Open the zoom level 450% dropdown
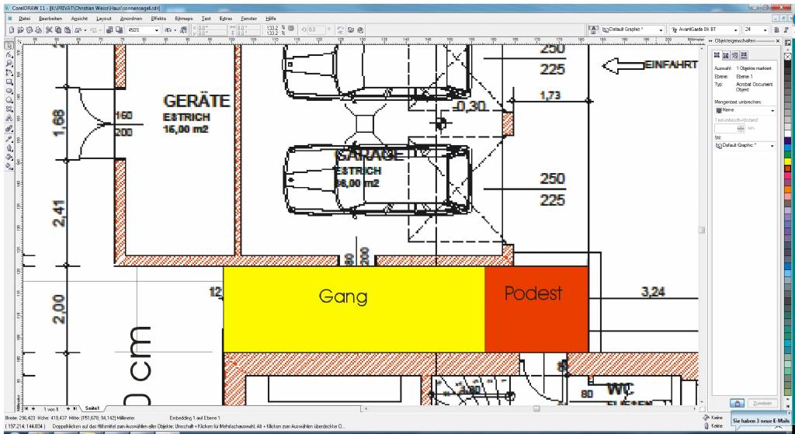 coord(158,30)
